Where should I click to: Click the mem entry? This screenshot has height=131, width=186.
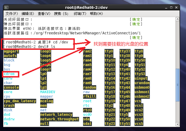point(44,106)
